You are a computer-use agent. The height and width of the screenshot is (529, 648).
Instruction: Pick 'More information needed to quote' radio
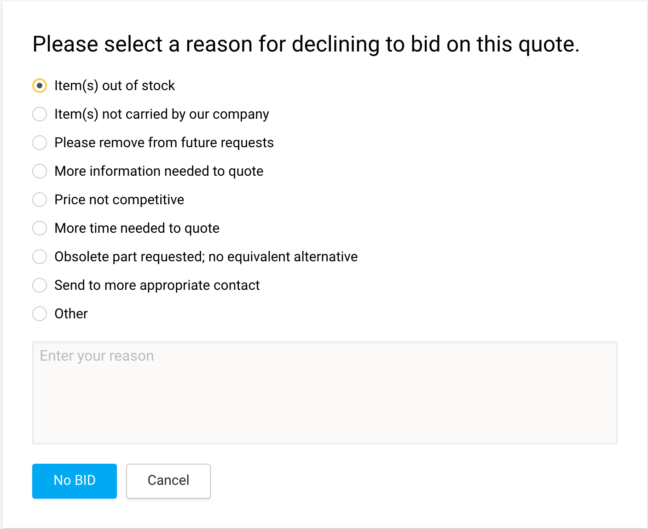coord(40,171)
